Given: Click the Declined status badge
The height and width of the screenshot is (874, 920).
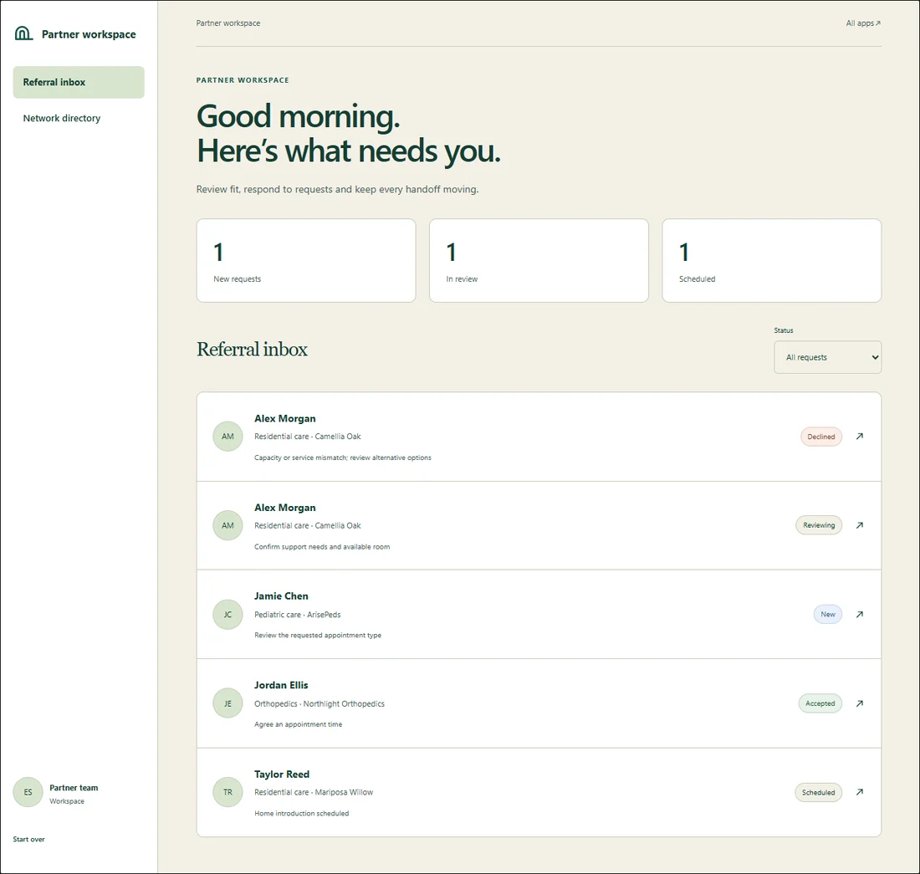Looking at the screenshot, I should pyautogui.click(x=820, y=437).
